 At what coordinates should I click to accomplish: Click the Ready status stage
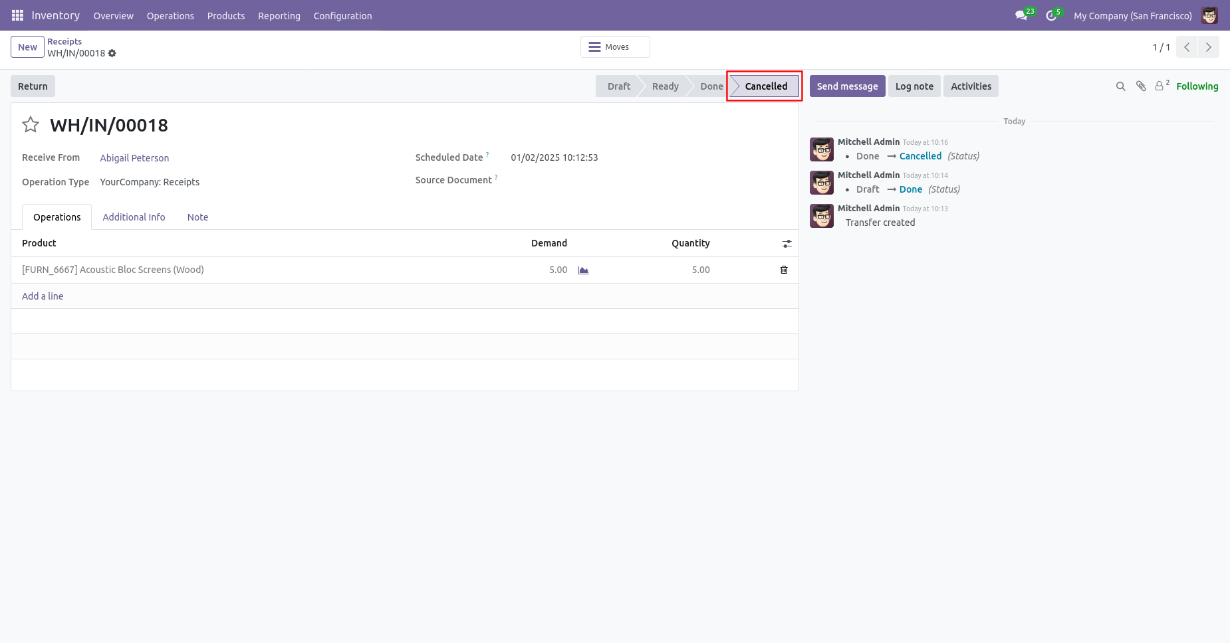point(665,86)
